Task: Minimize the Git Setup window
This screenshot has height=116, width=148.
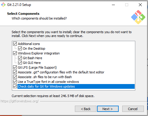Action: [113, 5]
